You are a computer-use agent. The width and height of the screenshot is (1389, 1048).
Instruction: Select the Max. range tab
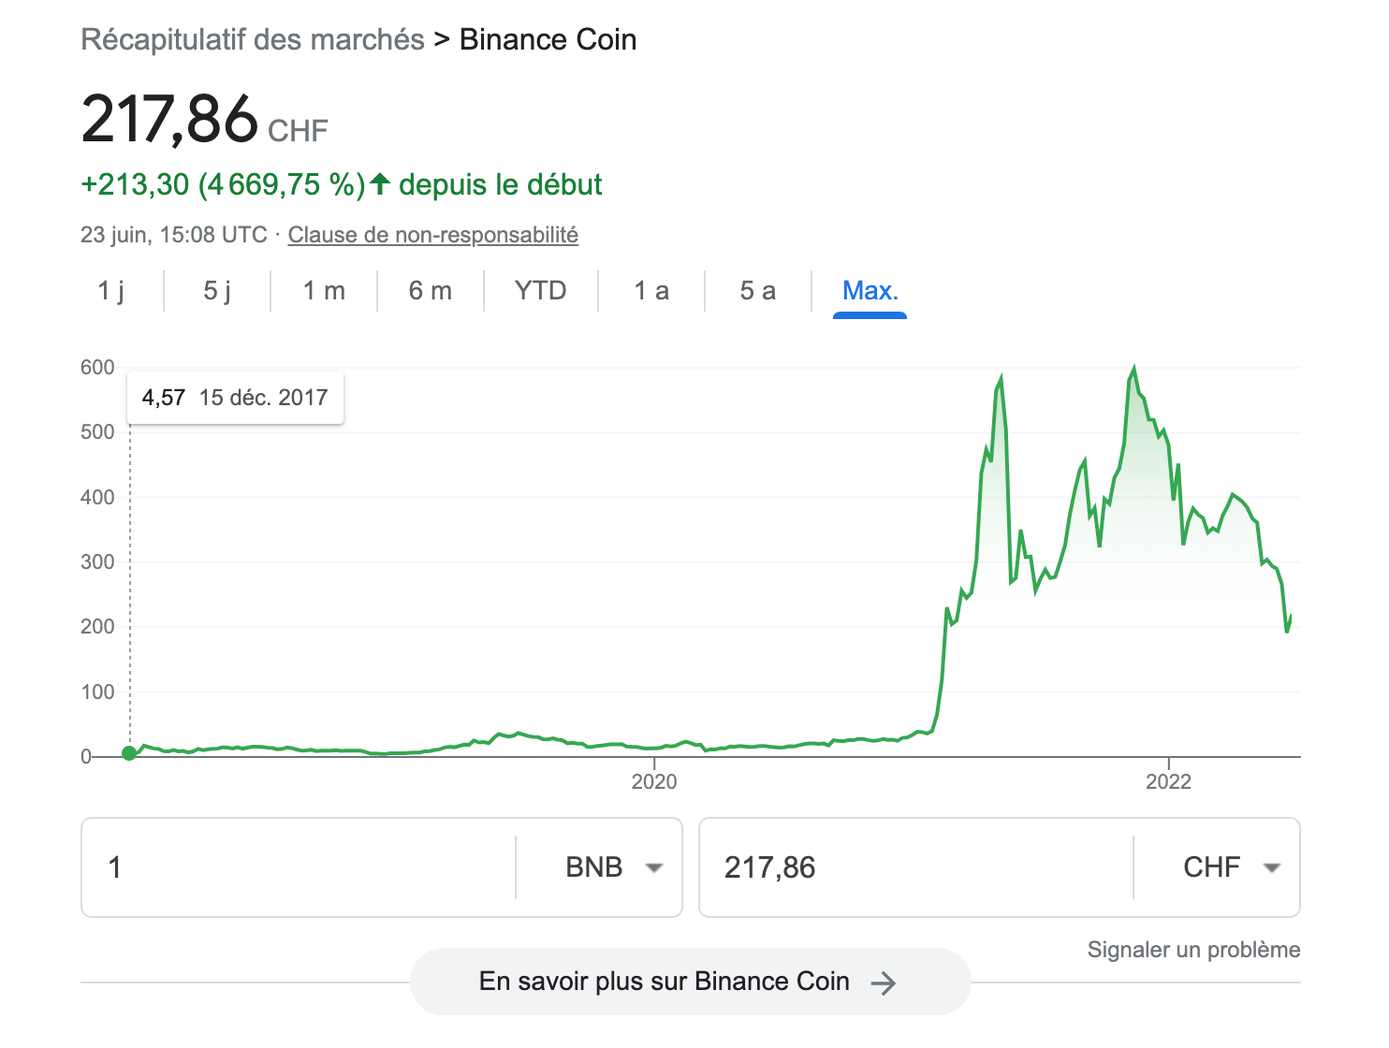[870, 291]
